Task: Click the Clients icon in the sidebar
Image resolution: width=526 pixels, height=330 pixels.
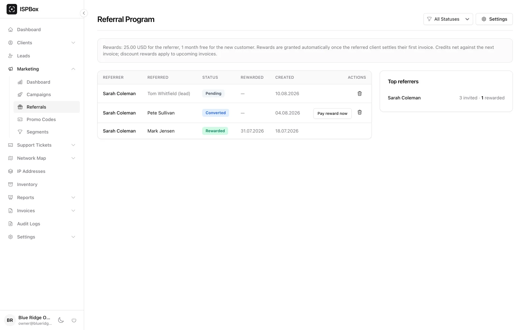Action: coord(11,43)
